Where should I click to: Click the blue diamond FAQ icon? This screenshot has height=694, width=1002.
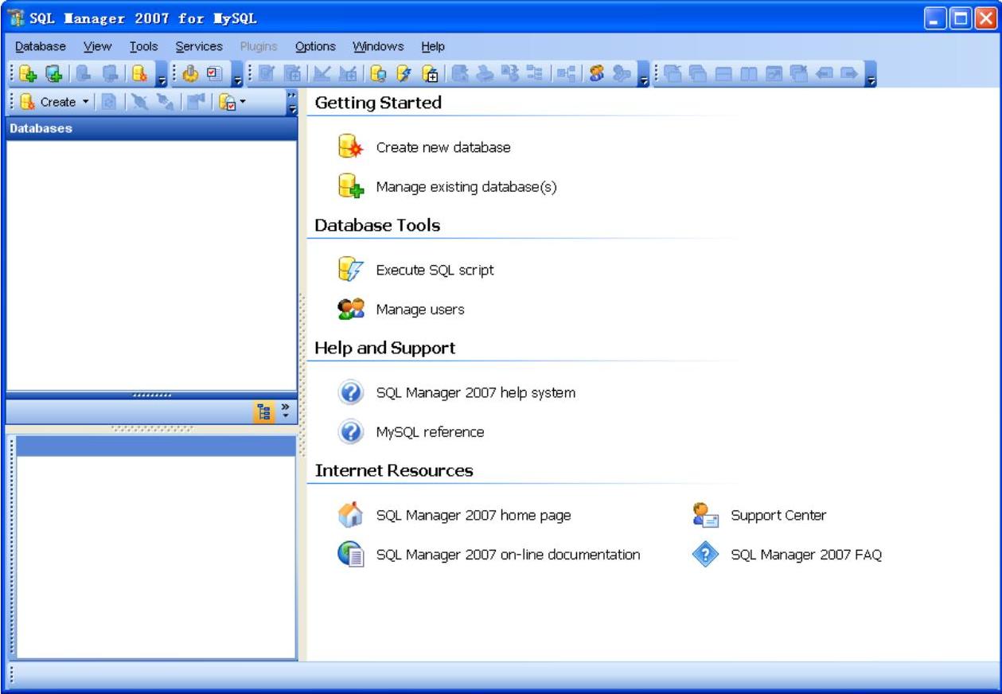[x=706, y=555]
